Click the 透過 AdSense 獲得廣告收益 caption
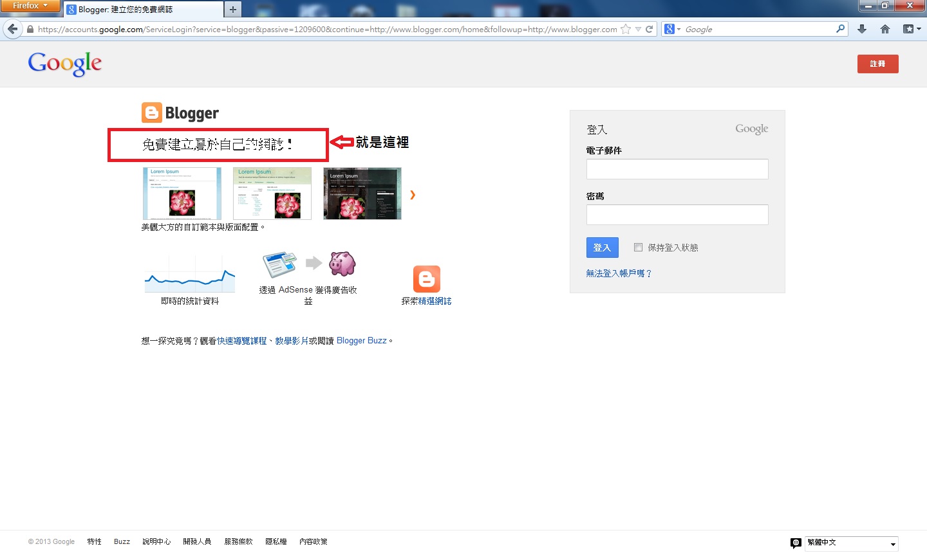 [308, 295]
